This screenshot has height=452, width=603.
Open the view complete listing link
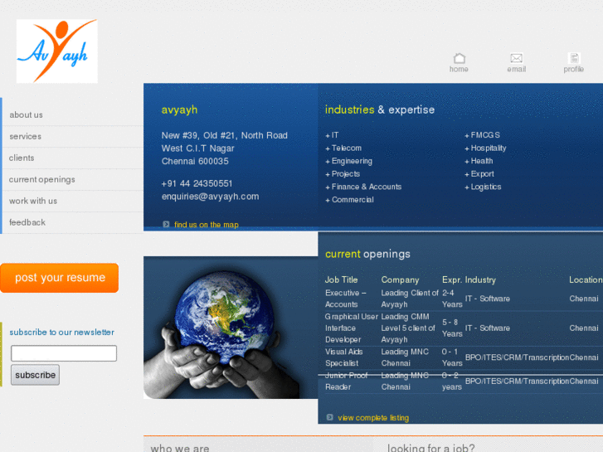coord(373,418)
